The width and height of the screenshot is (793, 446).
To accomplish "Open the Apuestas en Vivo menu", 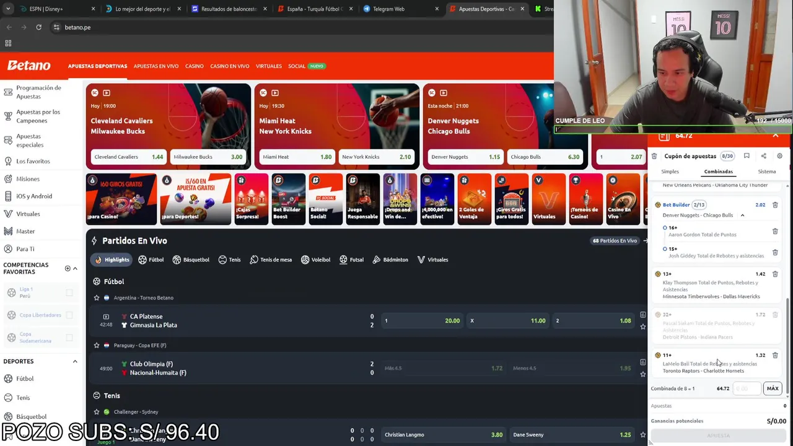I will point(156,66).
